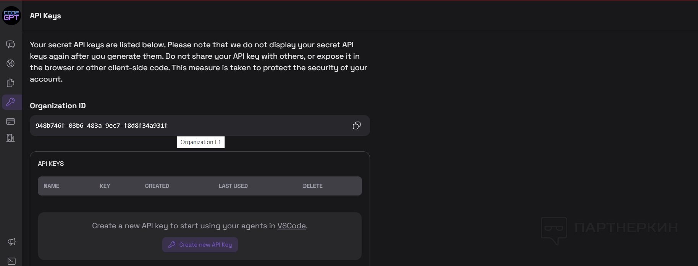Viewport: 698px width, 266px height.
Task: Select the API Keys key icon in sidebar
Action: (11, 102)
